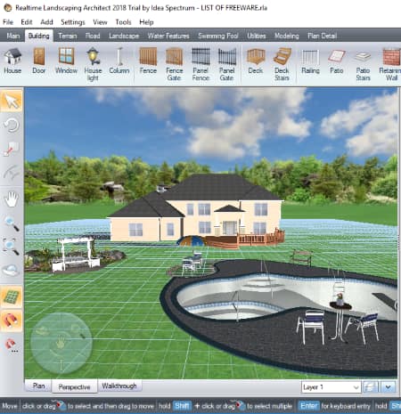
Task: Toggle the grid display button
Action: click(12, 296)
